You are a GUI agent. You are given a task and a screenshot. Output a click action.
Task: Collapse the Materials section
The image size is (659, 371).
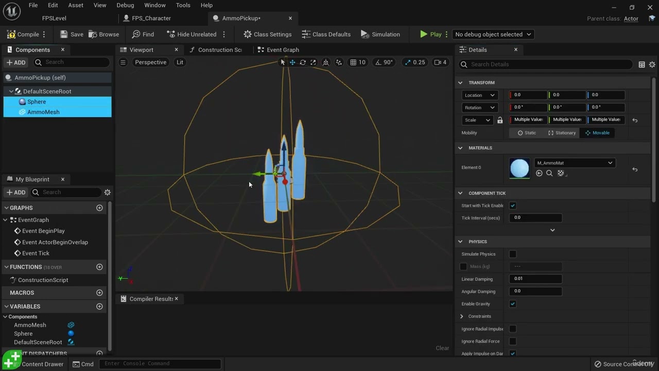coord(460,148)
